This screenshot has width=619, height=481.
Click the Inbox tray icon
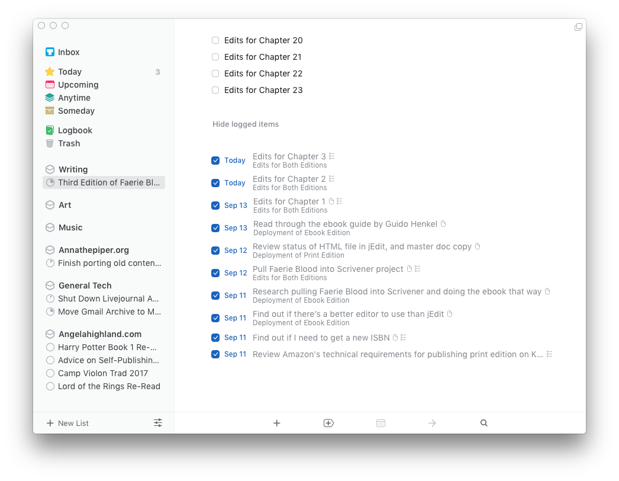point(50,52)
